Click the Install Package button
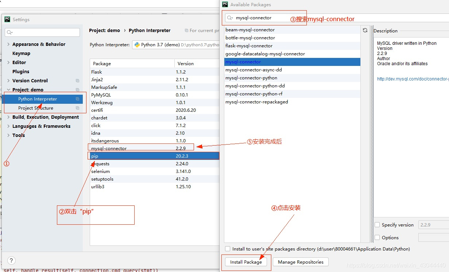Screen dimensions: 449x272 (x=246, y=262)
